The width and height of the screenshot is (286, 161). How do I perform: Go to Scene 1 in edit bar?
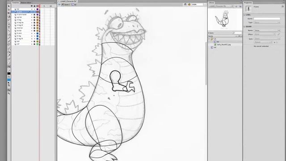pos(66,4)
